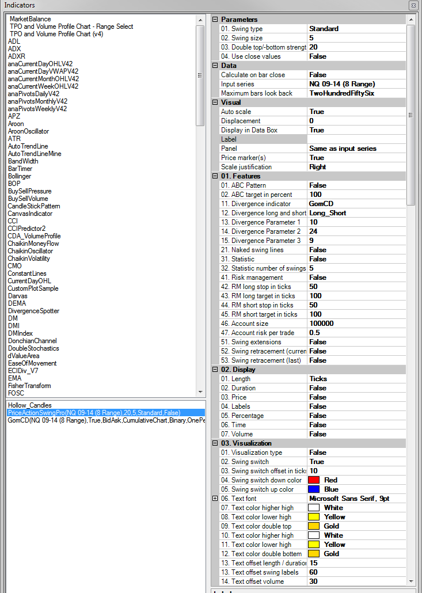Select BuySellPressure indicator
422x593 pixels.
click(x=29, y=191)
